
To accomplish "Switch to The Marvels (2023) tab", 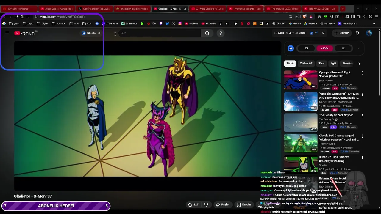I will tap(283, 9).
